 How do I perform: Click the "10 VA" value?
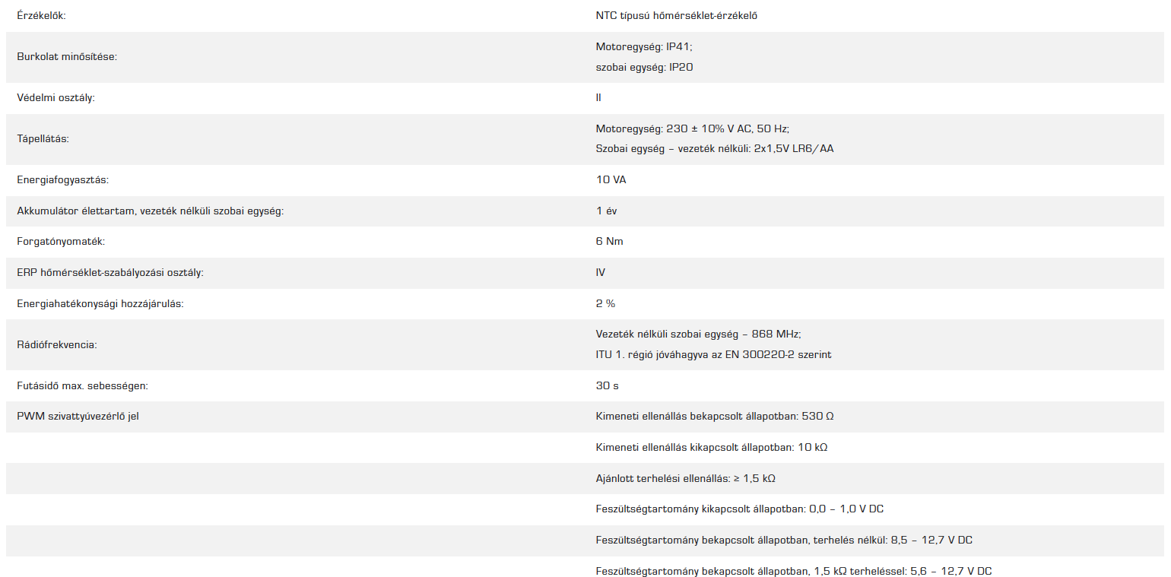(611, 180)
